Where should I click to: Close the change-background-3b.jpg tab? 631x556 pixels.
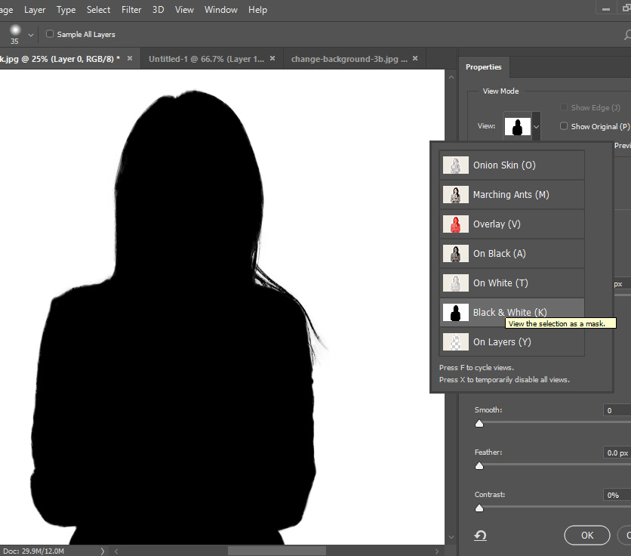tap(414, 58)
